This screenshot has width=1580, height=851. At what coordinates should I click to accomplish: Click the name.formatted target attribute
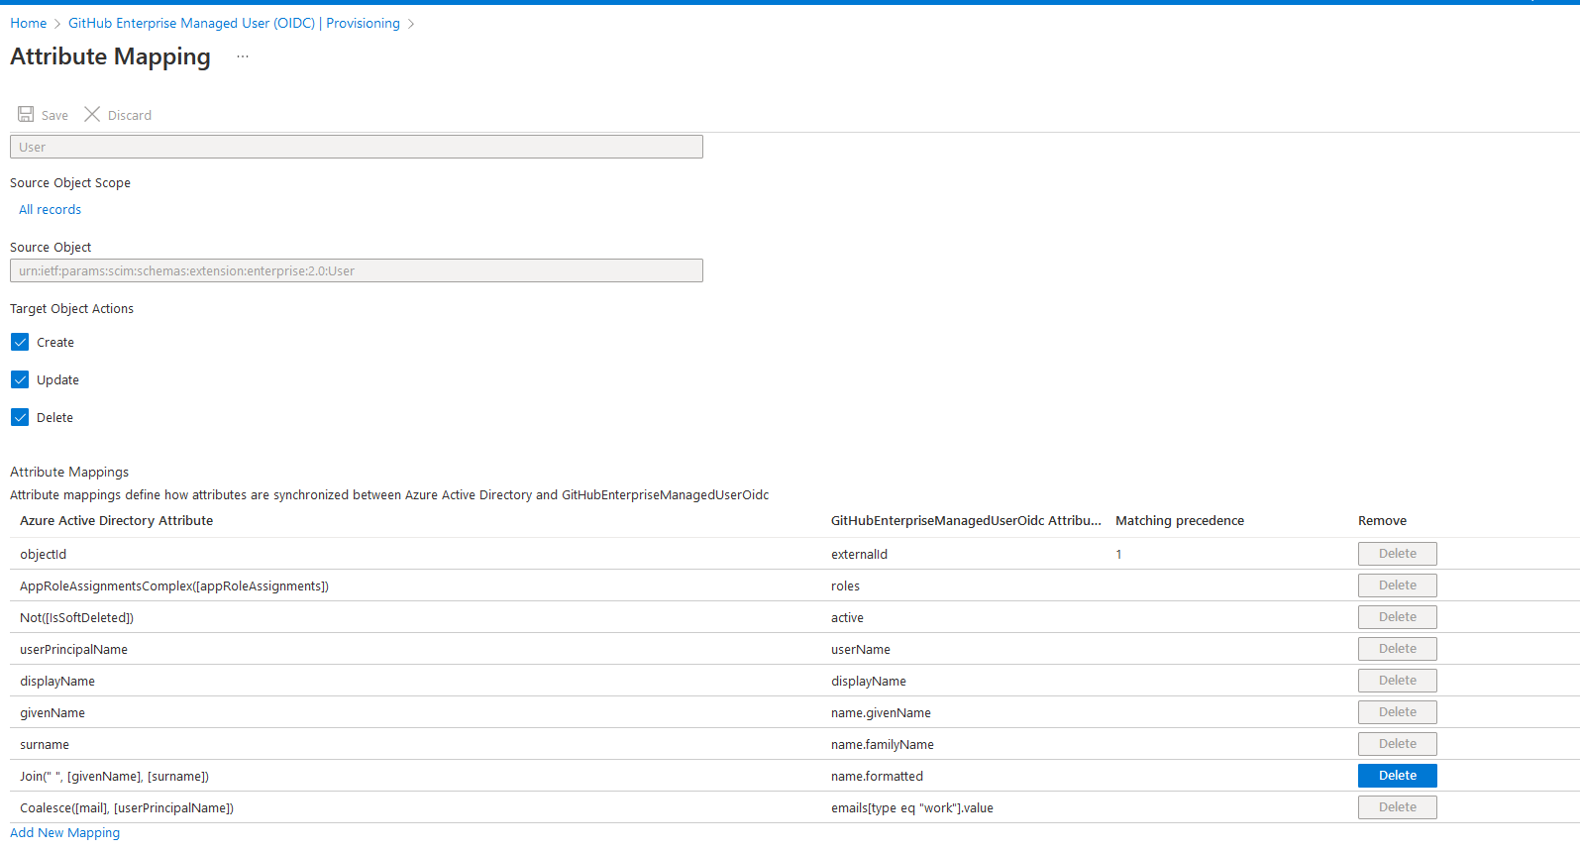(x=877, y=776)
